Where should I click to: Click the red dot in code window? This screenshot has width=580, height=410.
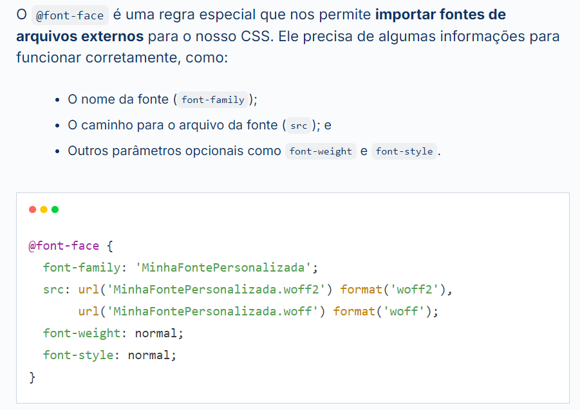(33, 210)
